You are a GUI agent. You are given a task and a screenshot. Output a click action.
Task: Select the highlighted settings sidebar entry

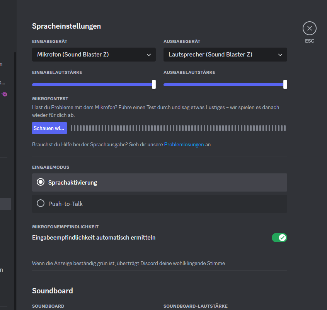(5, 204)
